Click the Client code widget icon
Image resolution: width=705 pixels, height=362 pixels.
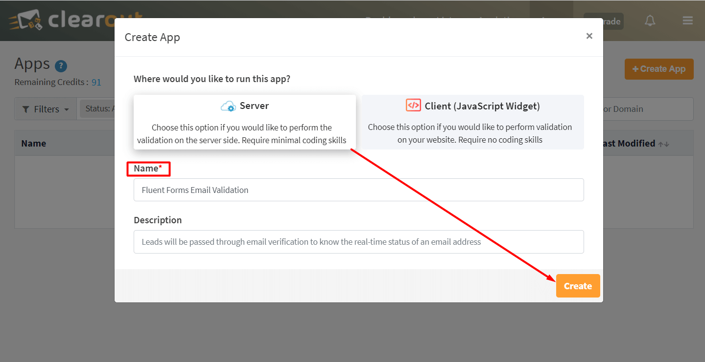(414, 105)
